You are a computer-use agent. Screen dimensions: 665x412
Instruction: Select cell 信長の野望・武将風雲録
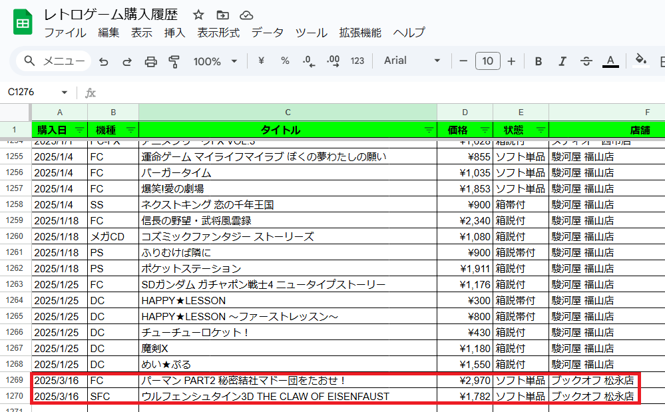(x=288, y=221)
